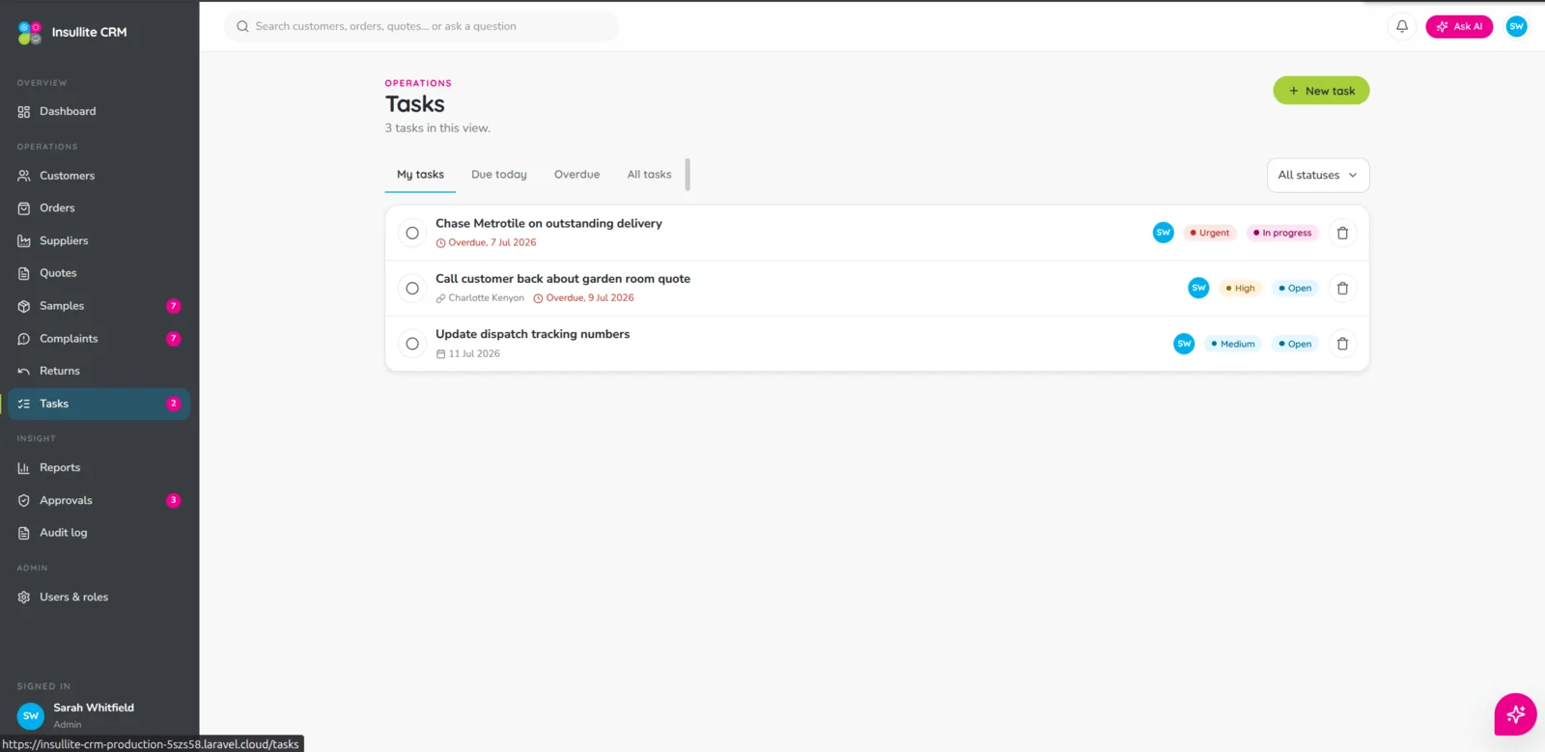Focus the search customers, orders, quotes field
1545x752 pixels.
(421, 26)
